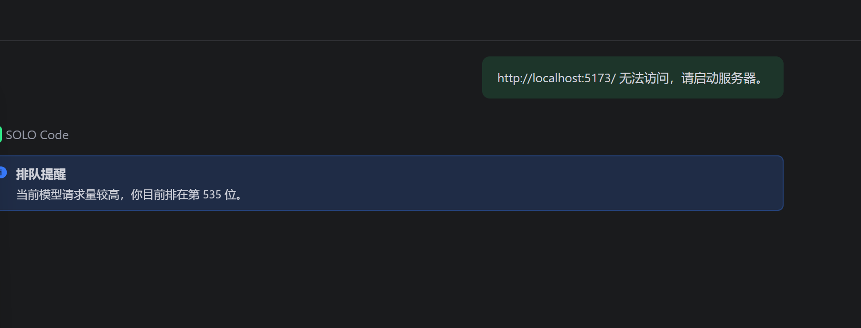Click the "当前模型请求量较高" text
This screenshot has width=861, height=328.
[67, 195]
